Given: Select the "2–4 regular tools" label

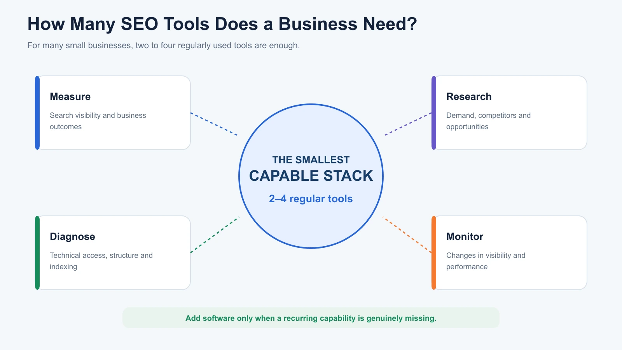Looking at the screenshot, I should pos(311,199).
